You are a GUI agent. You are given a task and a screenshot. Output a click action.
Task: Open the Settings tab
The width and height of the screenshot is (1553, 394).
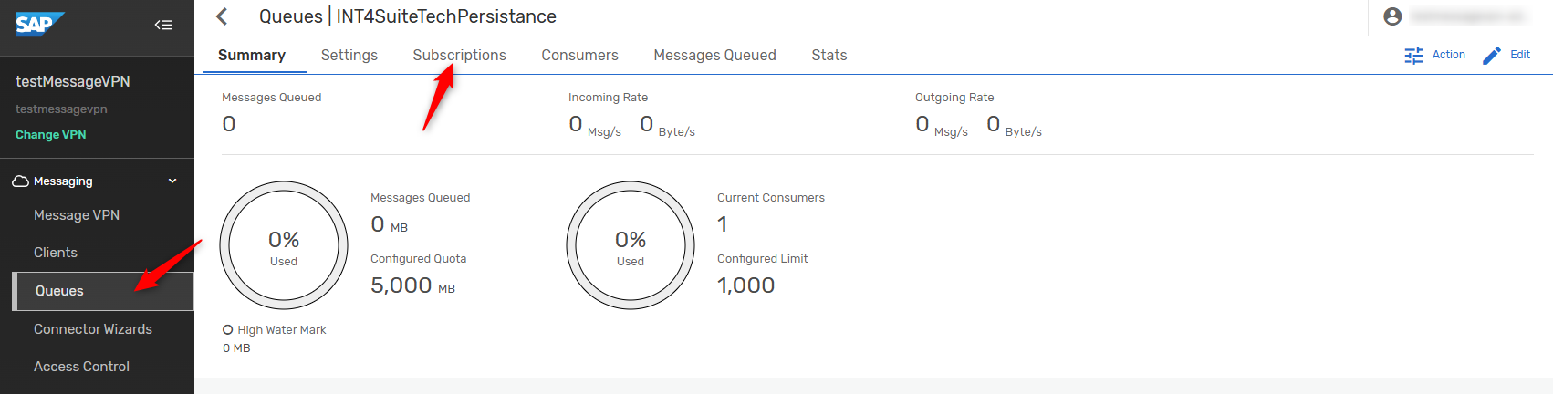pos(349,56)
